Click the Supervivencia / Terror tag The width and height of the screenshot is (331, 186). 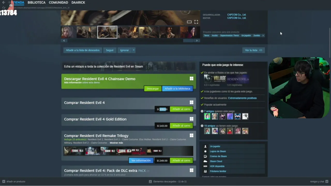pos(230,35)
